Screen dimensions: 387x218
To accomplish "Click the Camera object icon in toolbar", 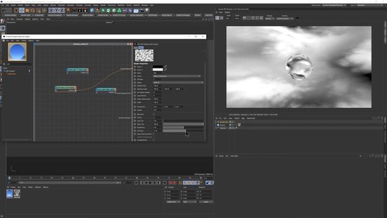I will click(141, 10).
